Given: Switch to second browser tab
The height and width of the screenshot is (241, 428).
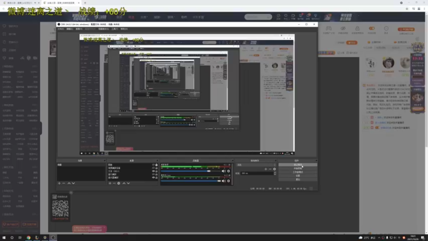Looking at the screenshot, I should [x=60, y=3].
